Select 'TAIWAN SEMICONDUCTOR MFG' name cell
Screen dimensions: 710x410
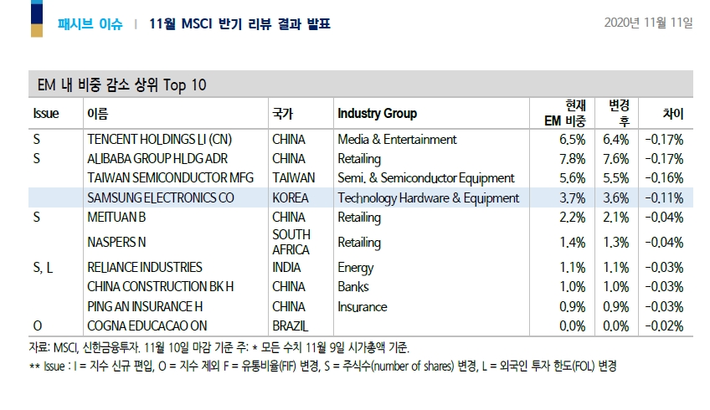click(x=171, y=178)
